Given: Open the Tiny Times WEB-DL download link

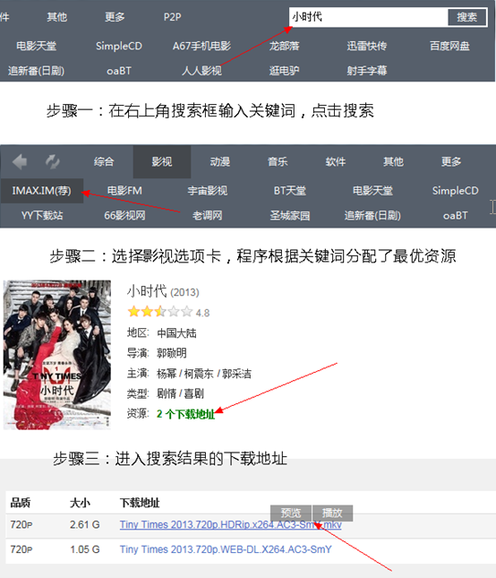Looking at the screenshot, I should [226, 549].
